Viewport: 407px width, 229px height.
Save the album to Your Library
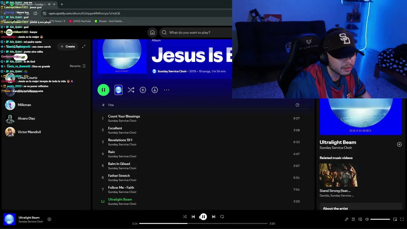tap(143, 90)
